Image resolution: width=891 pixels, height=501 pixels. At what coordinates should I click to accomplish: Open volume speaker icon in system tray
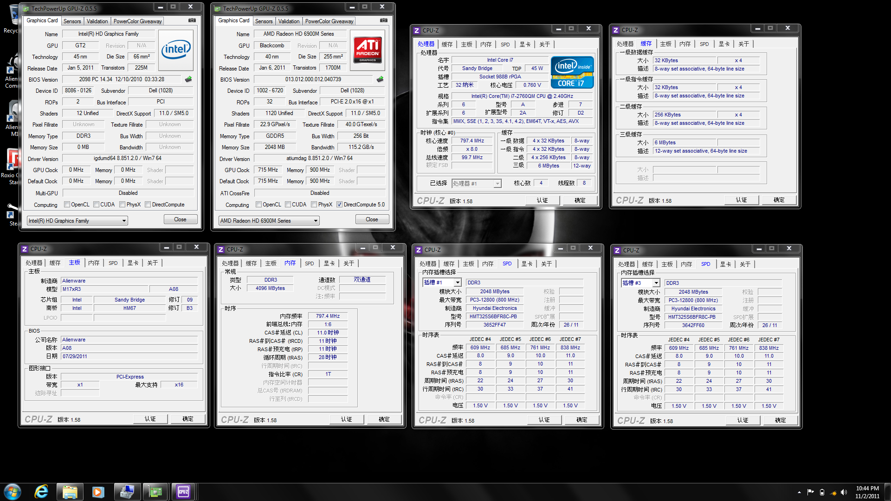pos(844,492)
